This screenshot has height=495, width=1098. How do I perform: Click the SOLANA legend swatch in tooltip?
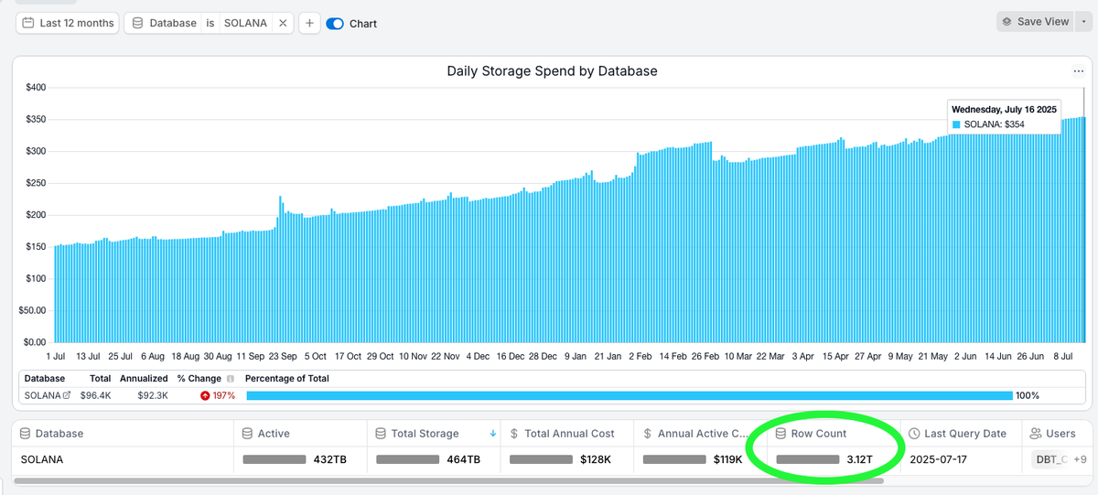pyautogui.click(x=956, y=124)
